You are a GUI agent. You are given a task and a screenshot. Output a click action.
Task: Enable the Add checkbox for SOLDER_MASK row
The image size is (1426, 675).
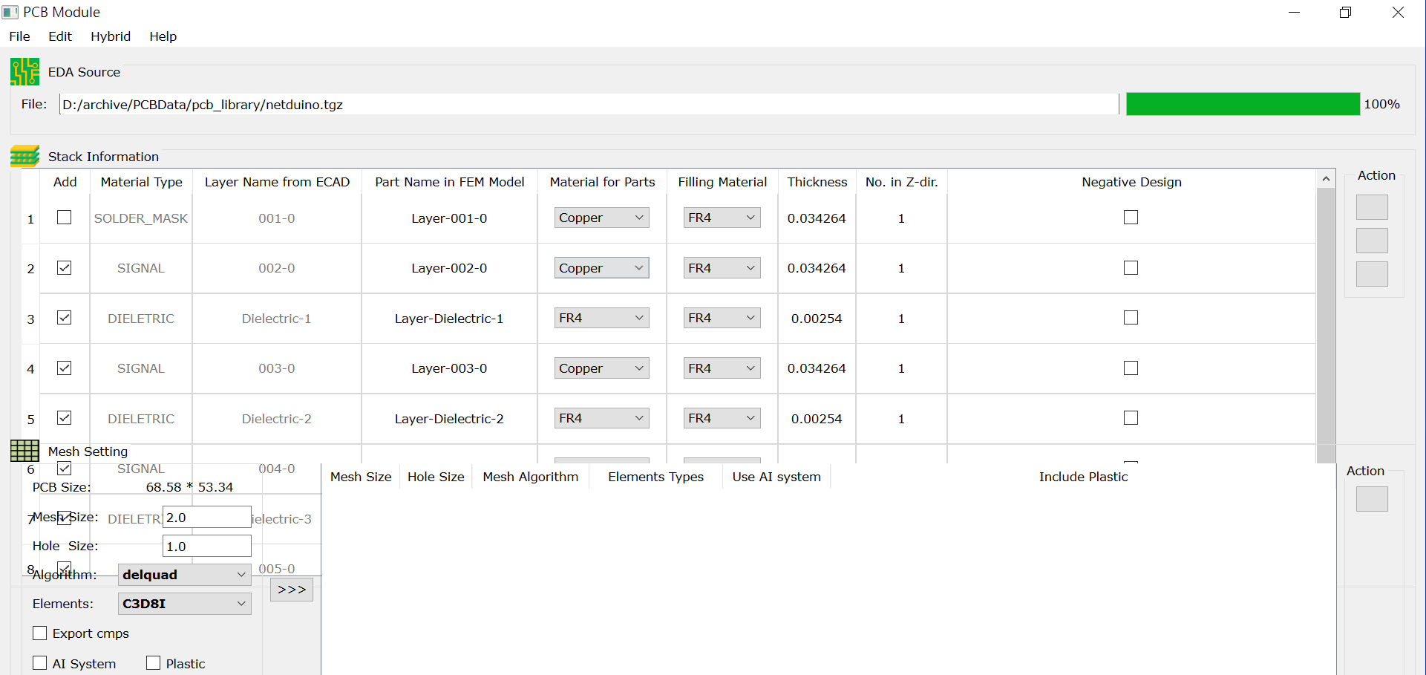[65, 218]
